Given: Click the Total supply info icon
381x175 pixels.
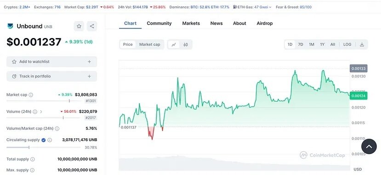Looking at the screenshot, I should [33, 159].
